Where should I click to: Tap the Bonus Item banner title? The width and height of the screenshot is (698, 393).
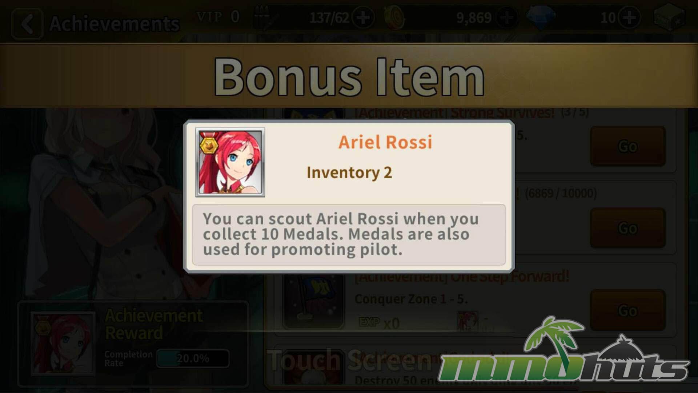tap(349, 77)
